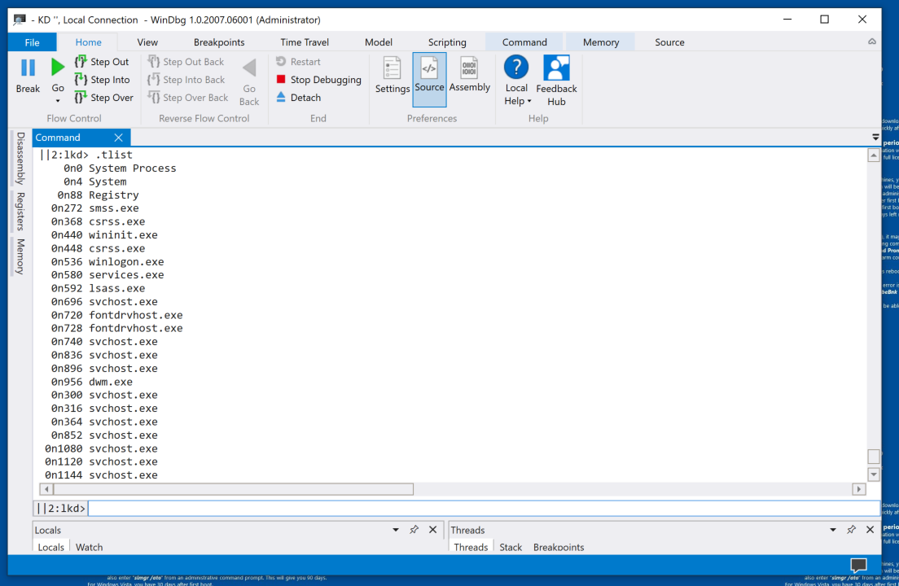Screen dimensions: 899x586
Task: Open the Command pane options dropdown
Action: point(875,138)
